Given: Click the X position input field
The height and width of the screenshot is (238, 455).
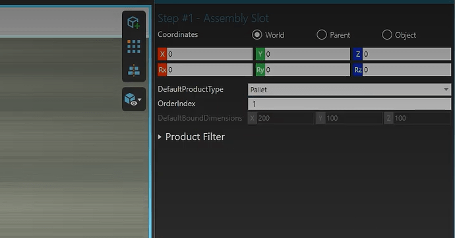Looking at the screenshot, I should click(210, 54).
